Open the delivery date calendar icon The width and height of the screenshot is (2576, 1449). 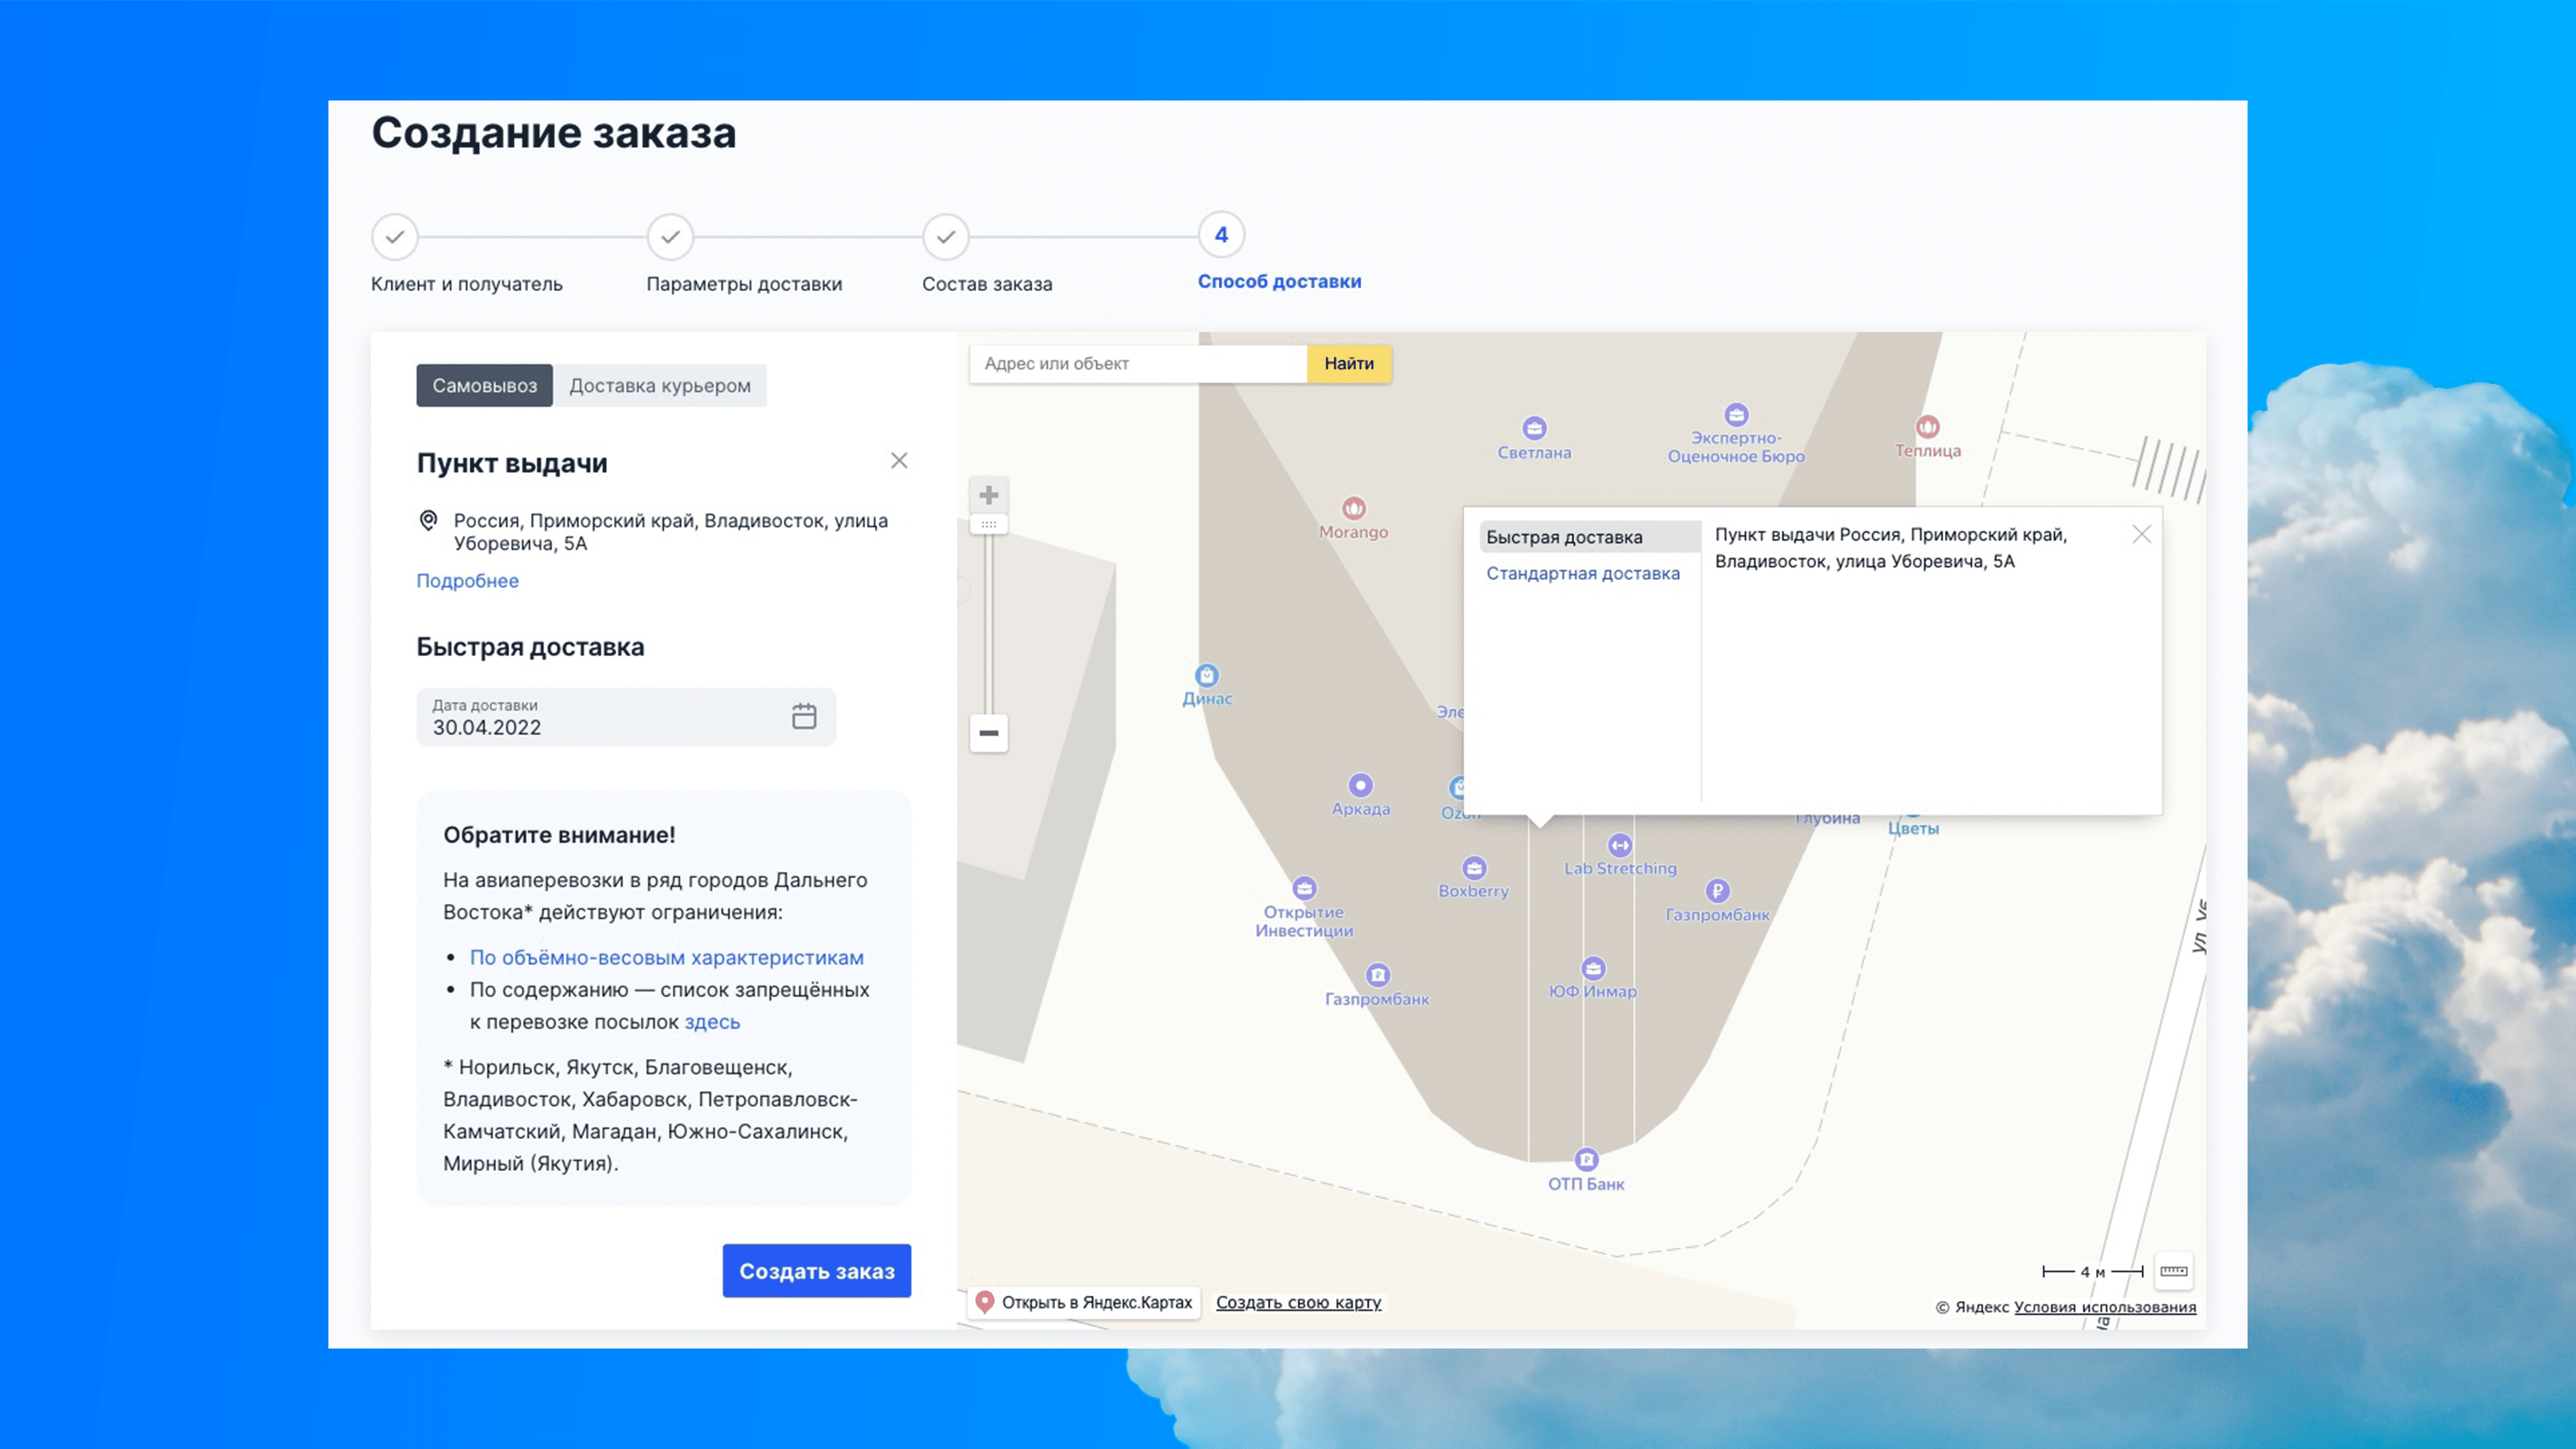tap(804, 716)
